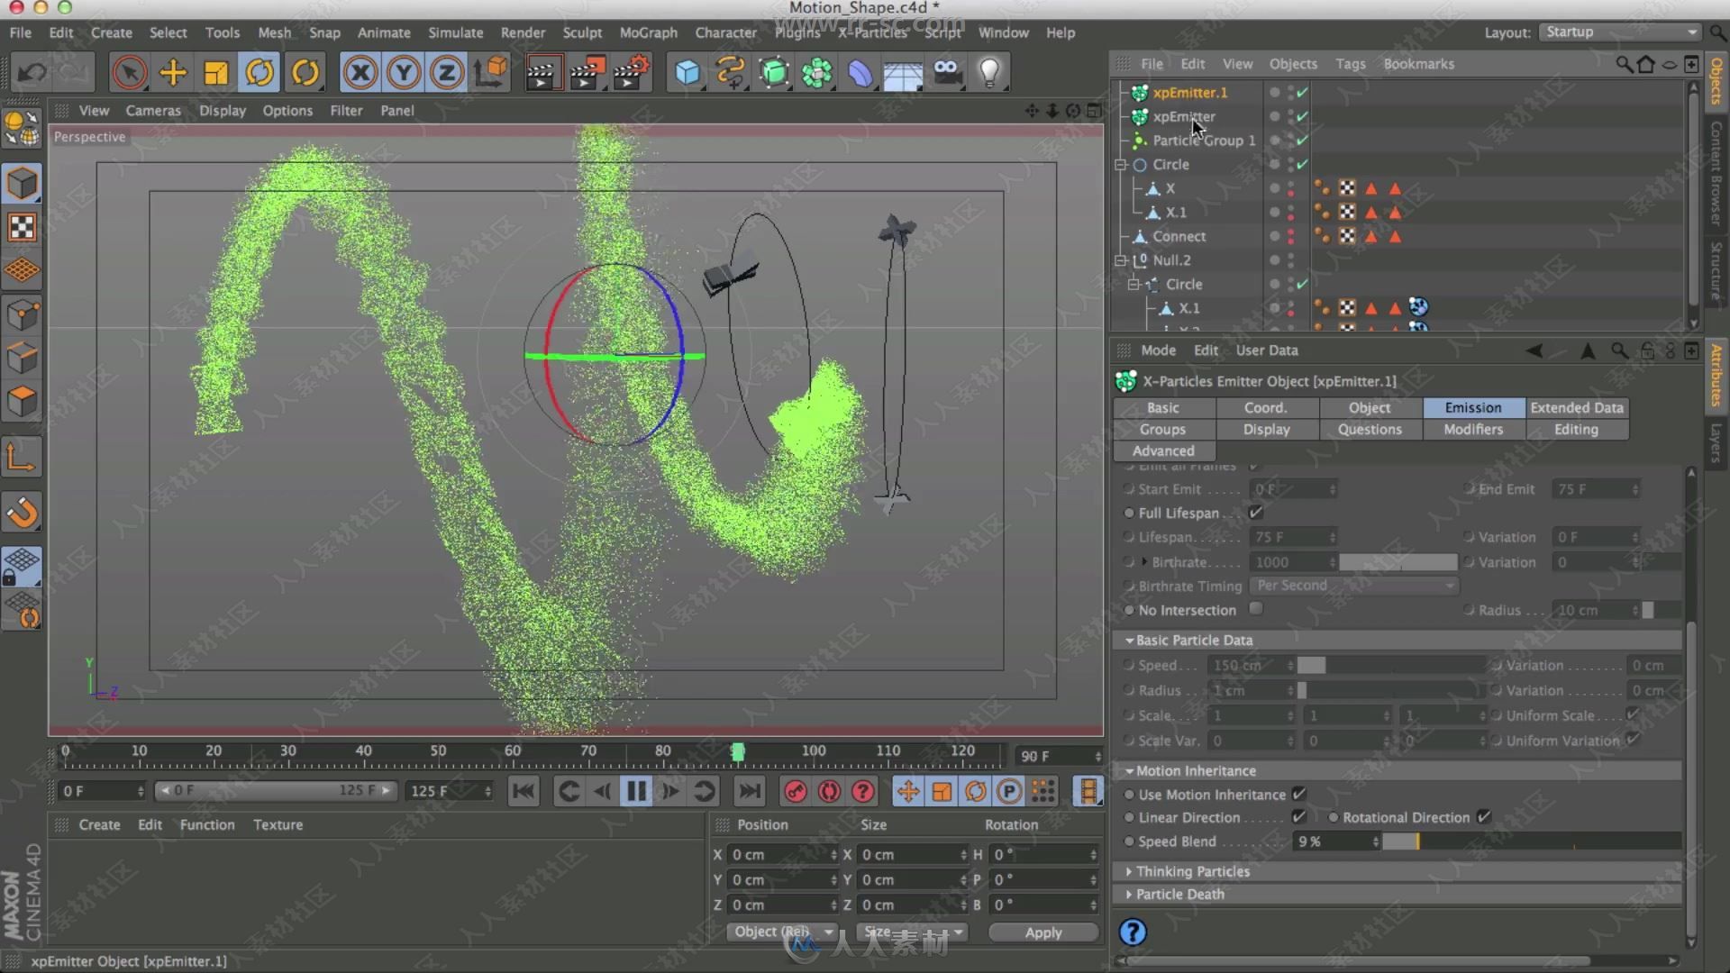This screenshot has width=1730, height=973.
Task: Expand the Thinking Particles section
Action: [1129, 871]
